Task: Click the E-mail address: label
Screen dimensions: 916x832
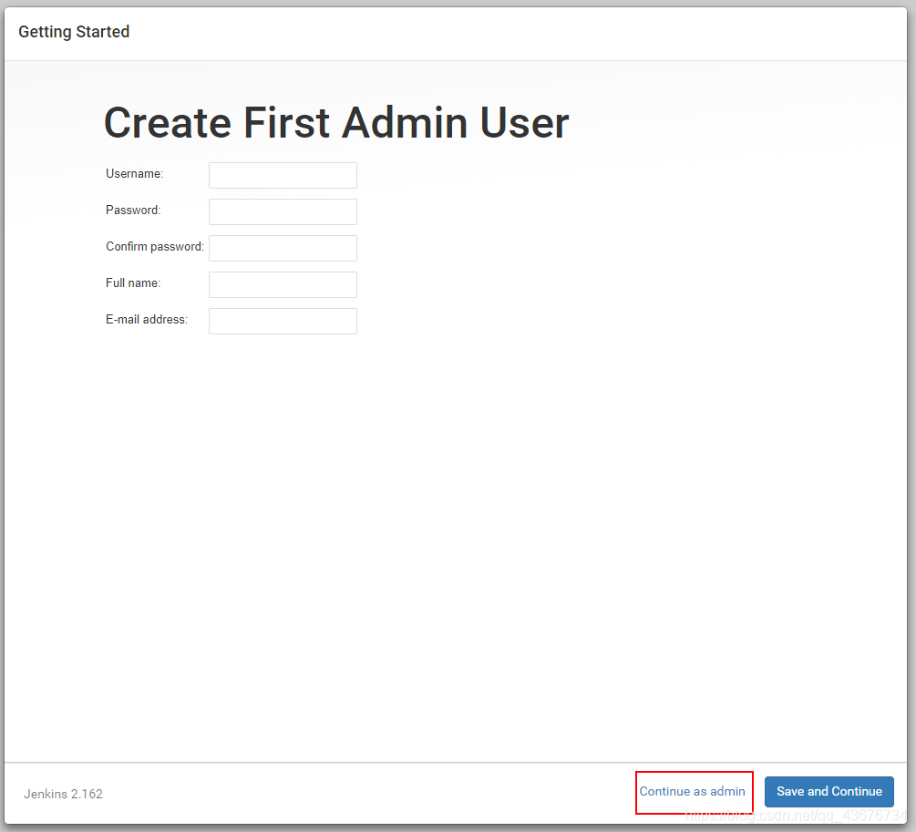Action: pyautogui.click(x=147, y=320)
